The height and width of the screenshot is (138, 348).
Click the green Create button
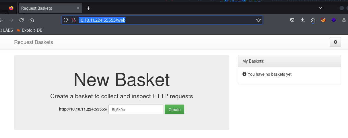174,110
